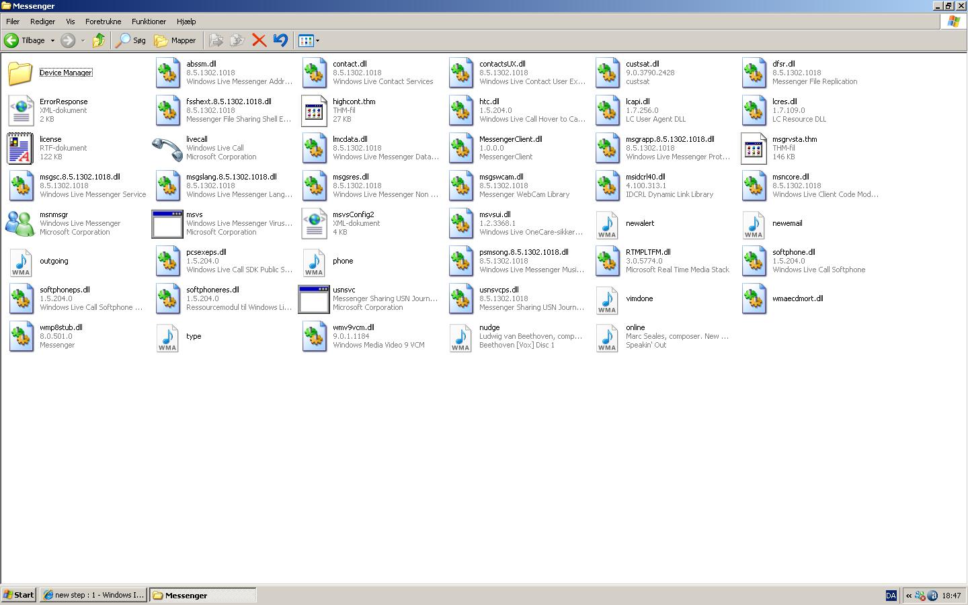Screen dimensions: 968x605
Task: Select the custsat.dll file icon
Action: click(608, 73)
